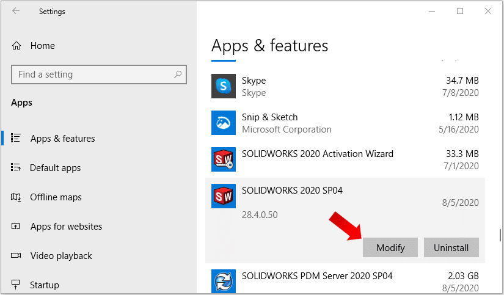Click the Modify button for SOLIDWORKS
Viewport: 504px width, 295px height.
390,247
